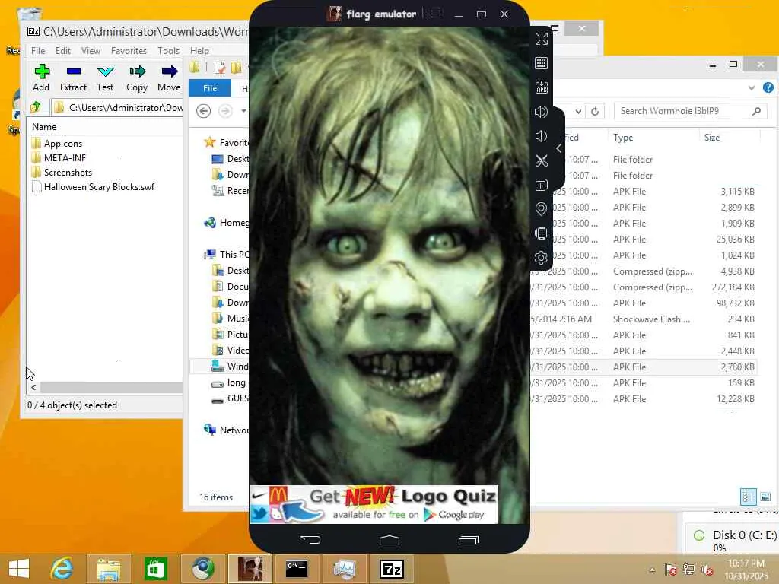Screen dimensions: 779x584
Task: Open Windows Store from taskbar
Action: pos(155,569)
